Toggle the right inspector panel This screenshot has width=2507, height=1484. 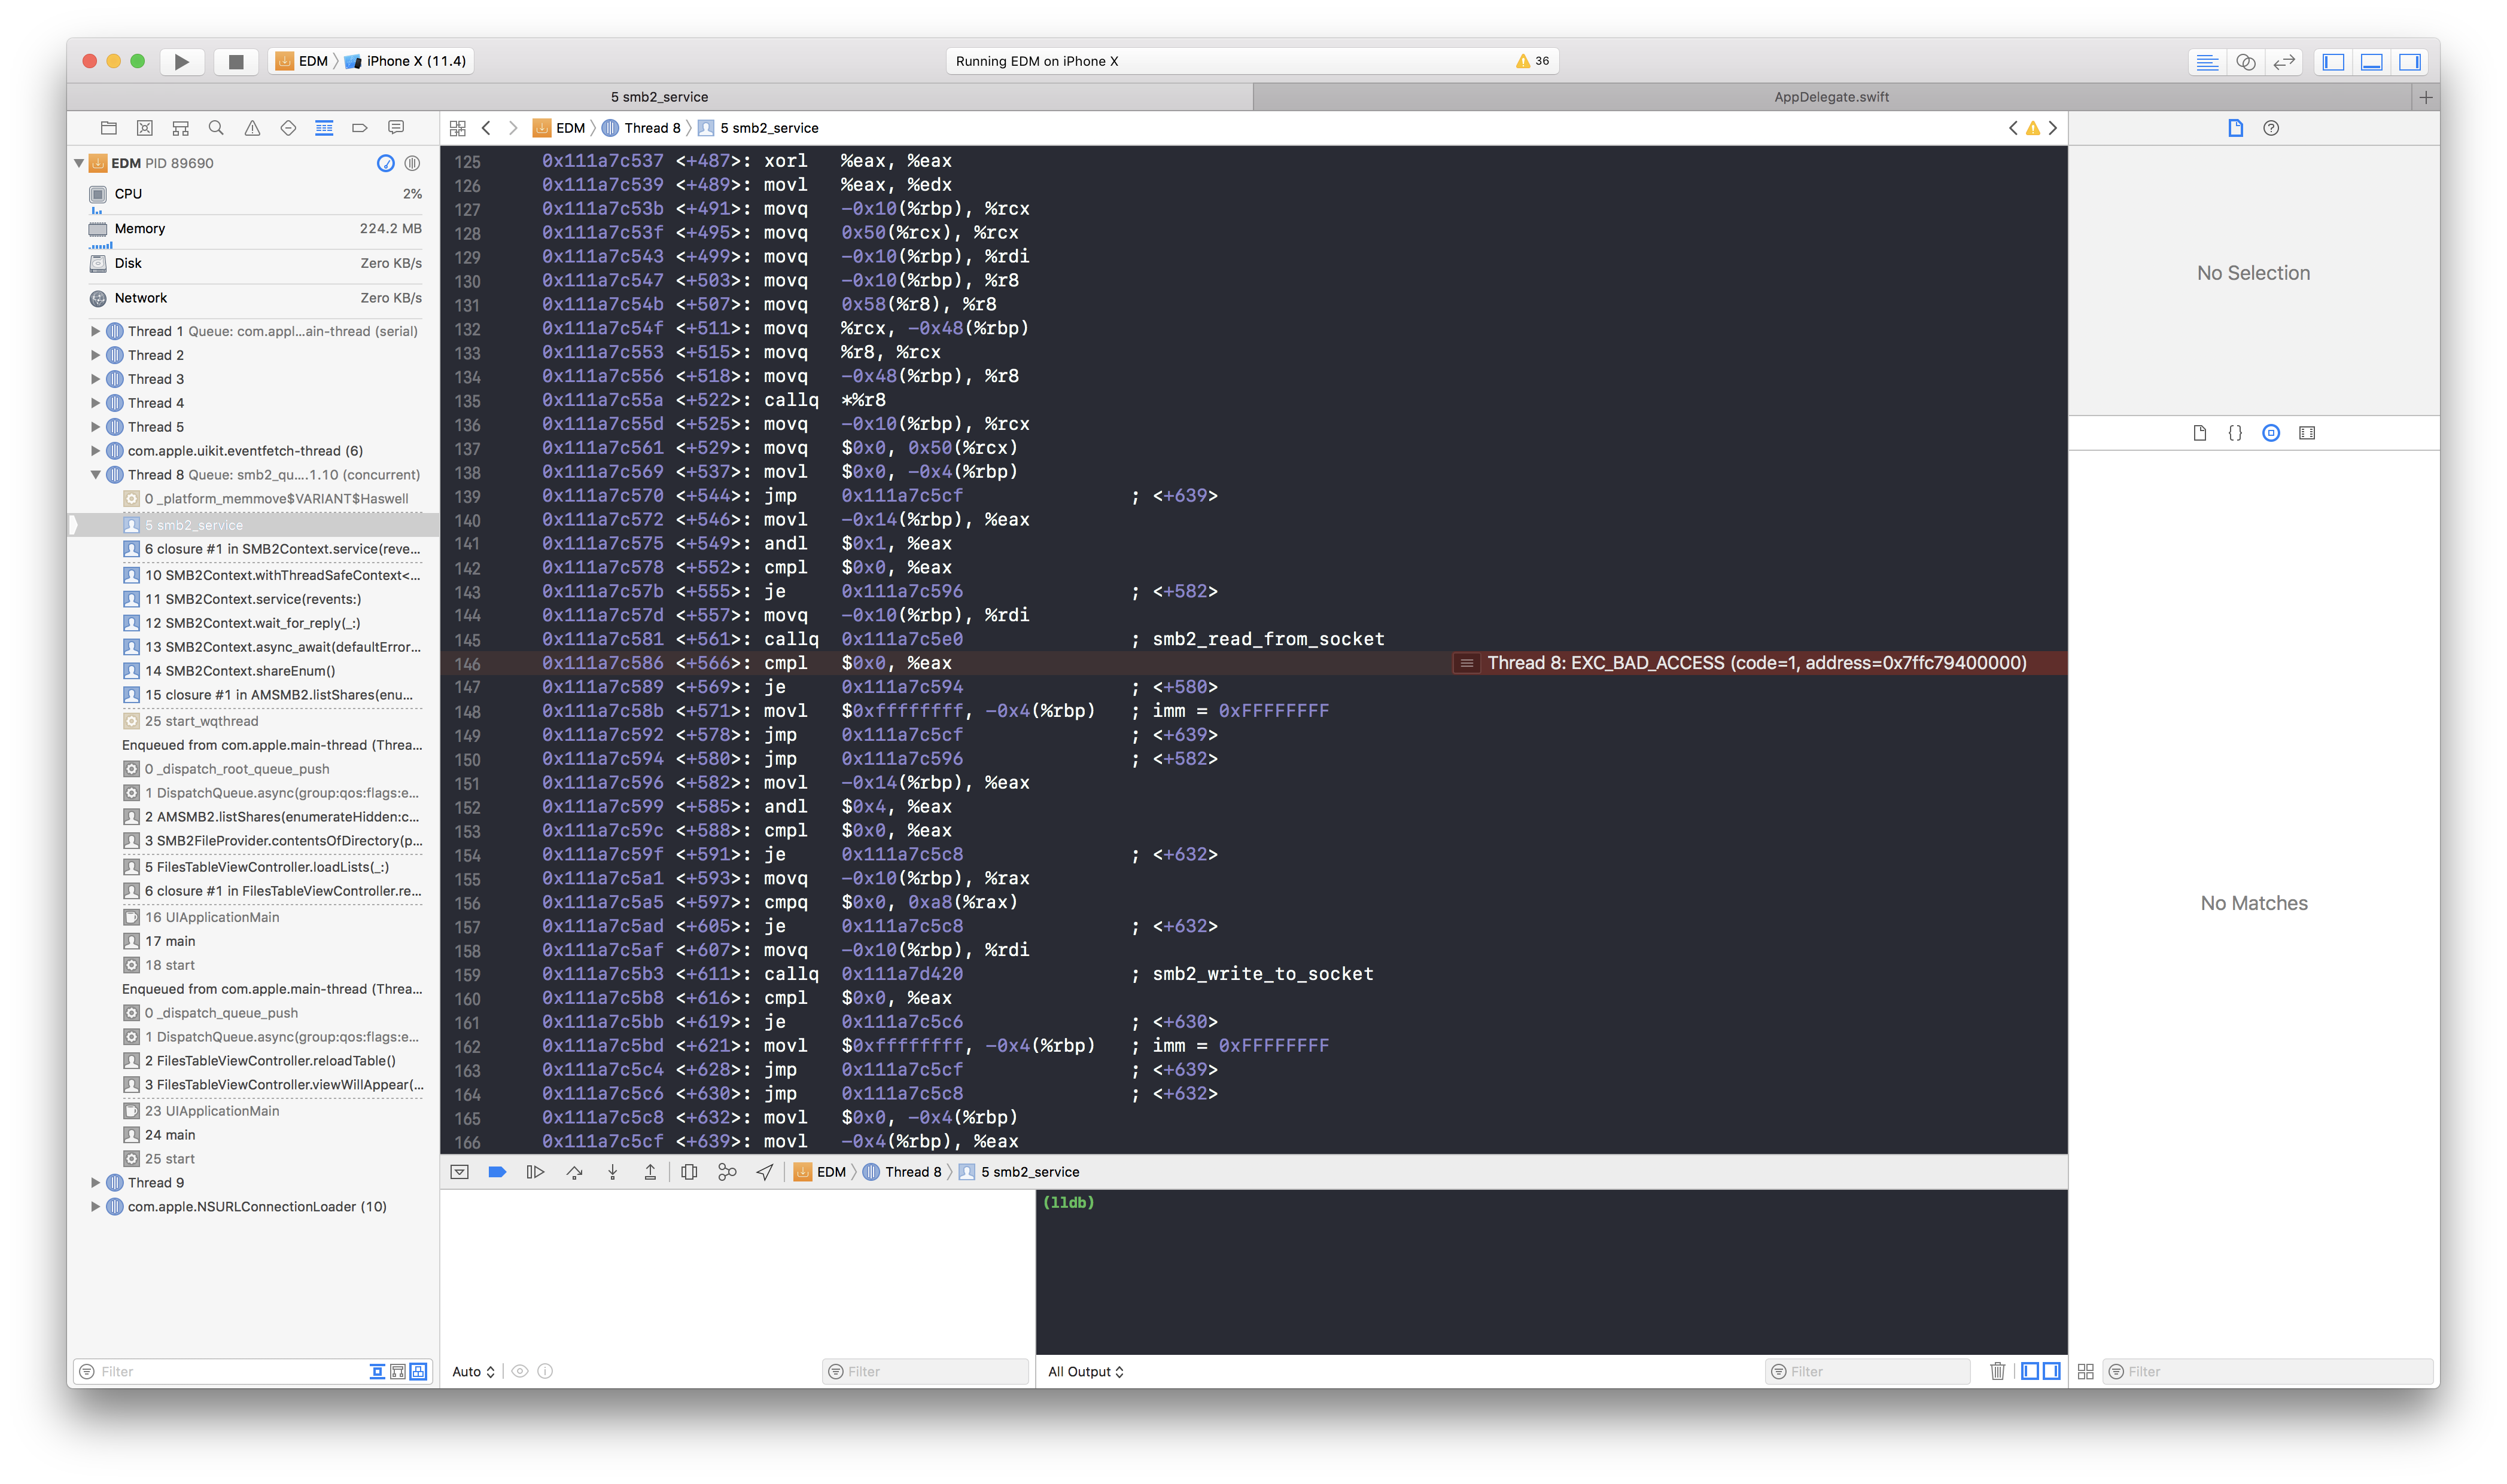coord(2409,61)
